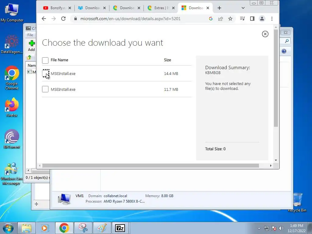Image resolution: width=312 pixels, height=234 pixels.
Task: Check the 11.7 MB MSEInstall.exe checkbox
Action: [45, 89]
